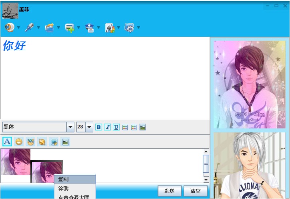Click the input box scrollbar up arrow
The width and height of the screenshot is (290, 199).
click(206, 152)
